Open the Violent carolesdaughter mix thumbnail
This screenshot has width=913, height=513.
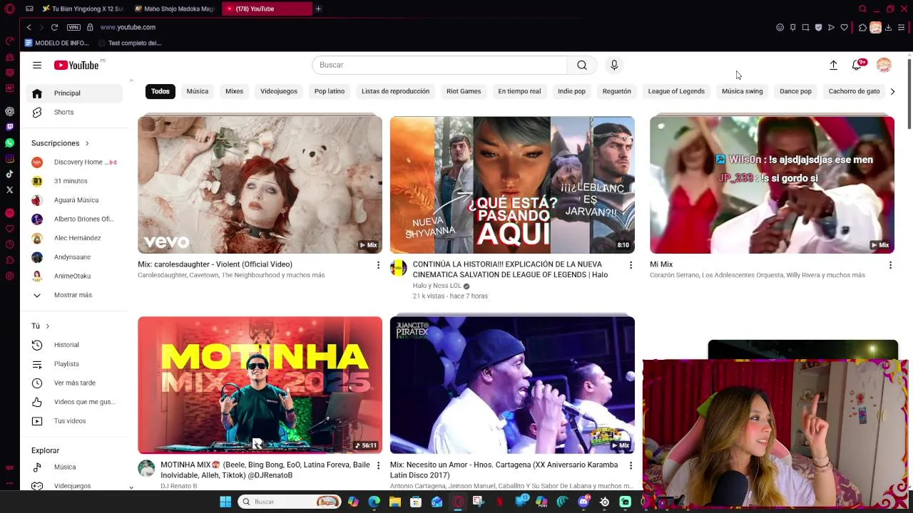click(260, 185)
